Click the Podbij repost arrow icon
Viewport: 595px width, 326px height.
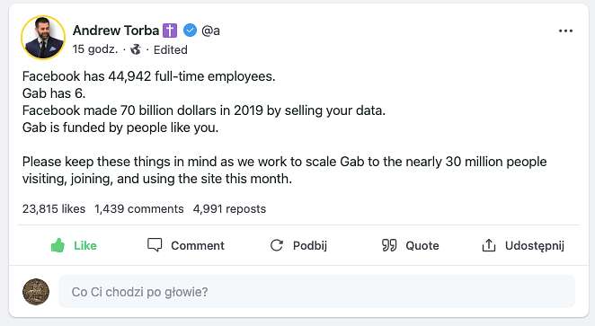(277, 245)
